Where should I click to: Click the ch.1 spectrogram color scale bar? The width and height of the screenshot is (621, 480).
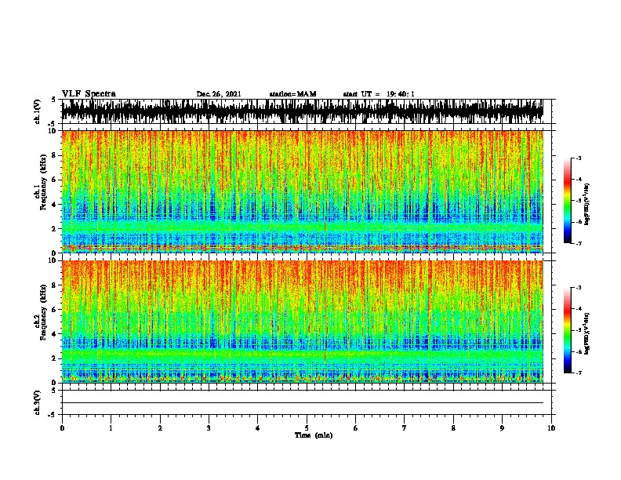[568, 201]
